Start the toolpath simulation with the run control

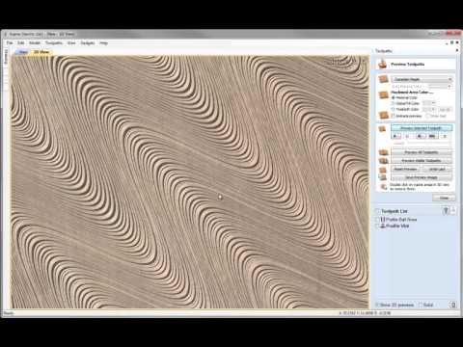point(396,136)
